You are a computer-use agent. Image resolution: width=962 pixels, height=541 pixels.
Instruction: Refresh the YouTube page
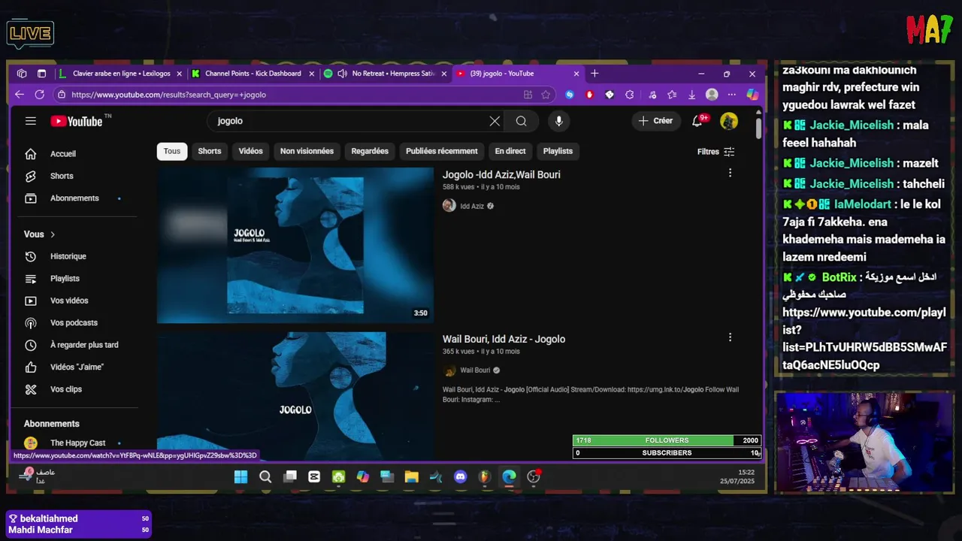pos(40,95)
